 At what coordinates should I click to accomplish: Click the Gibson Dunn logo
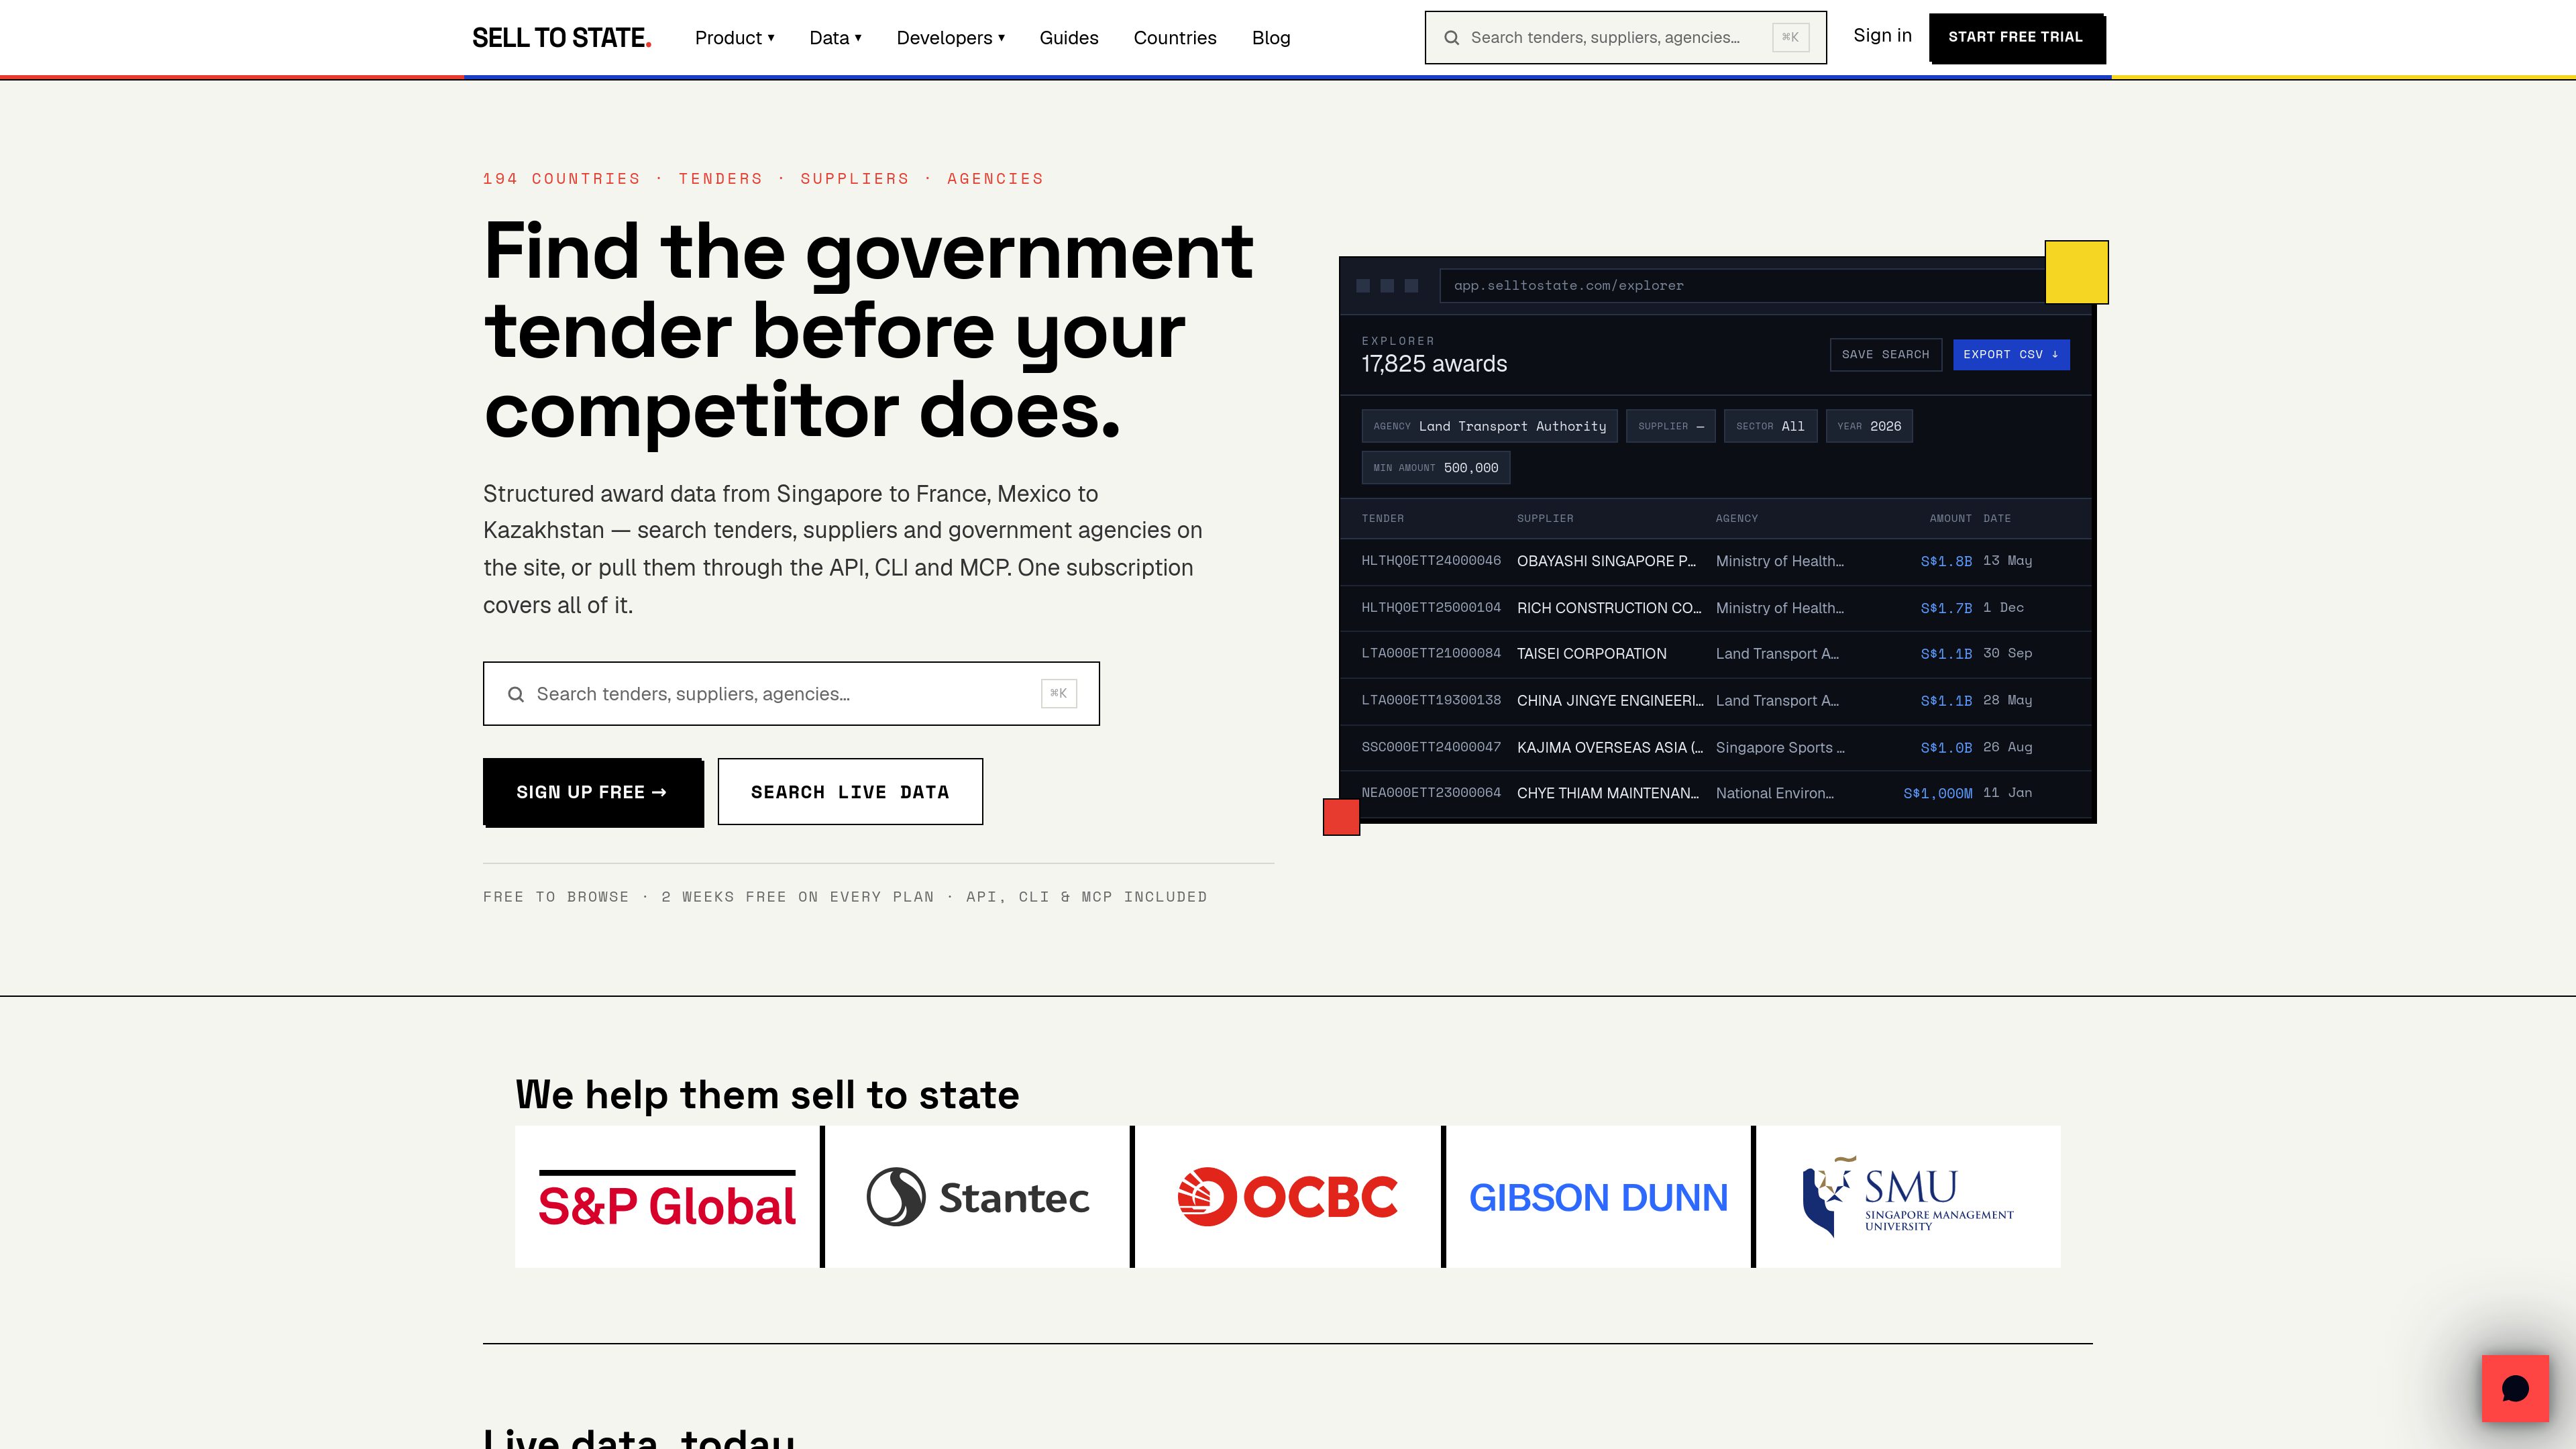(x=1598, y=1197)
